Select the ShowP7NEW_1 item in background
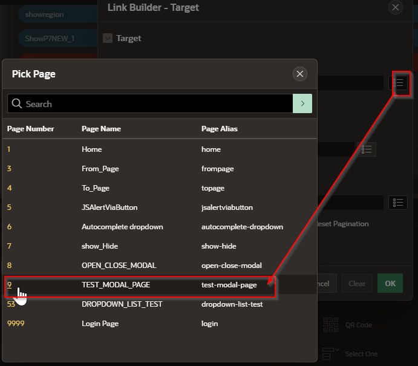 58,38
